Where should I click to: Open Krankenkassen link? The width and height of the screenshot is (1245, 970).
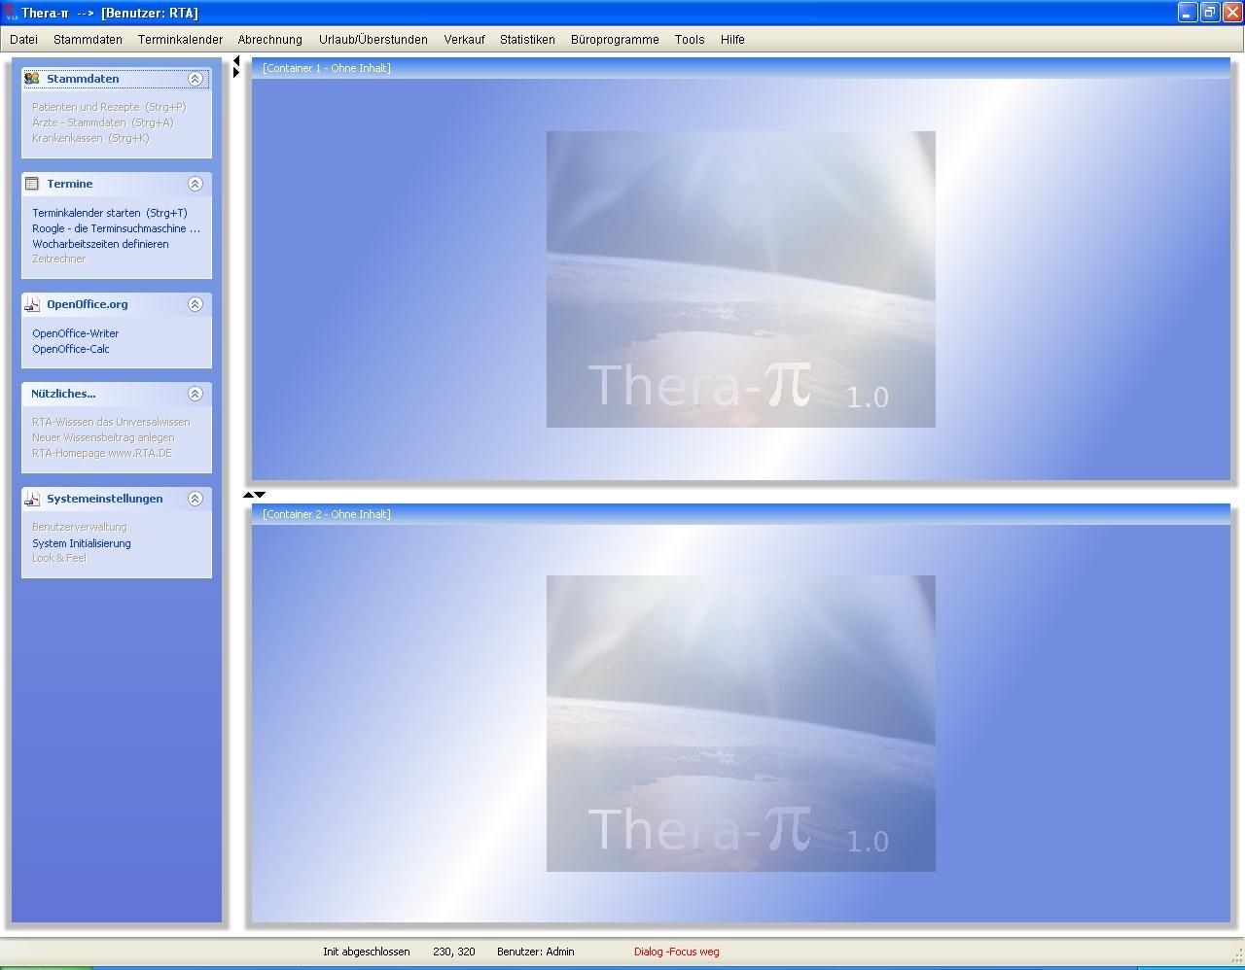[90, 138]
